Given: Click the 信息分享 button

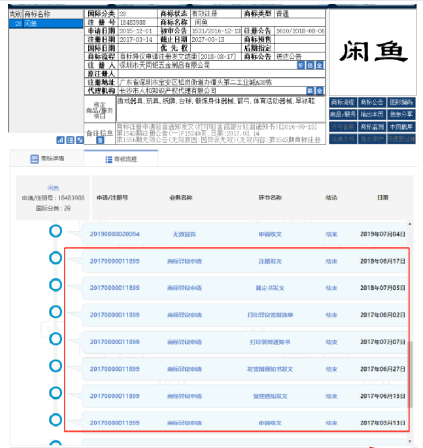Looking at the screenshot, I should [x=401, y=115].
